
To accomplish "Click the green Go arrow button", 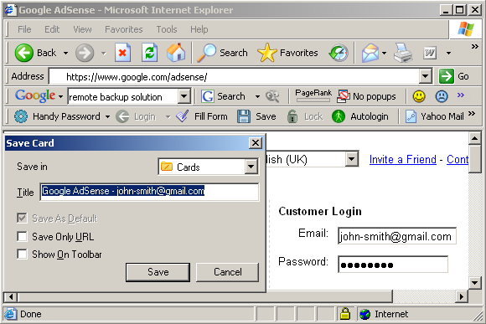I will coord(447,76).
